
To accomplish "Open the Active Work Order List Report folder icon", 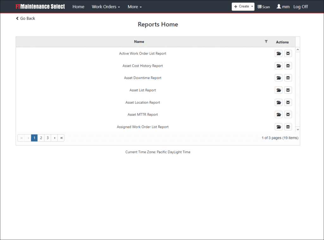I will [278, 54].
